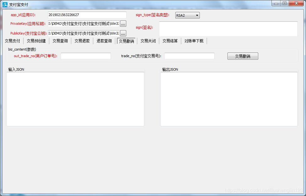Minimize the 支付宝支付 window
Viewport: 306px width, 196px height.
click(x=276, y=3)
